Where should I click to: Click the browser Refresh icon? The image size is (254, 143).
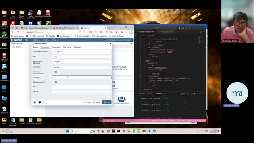[18, 32]
